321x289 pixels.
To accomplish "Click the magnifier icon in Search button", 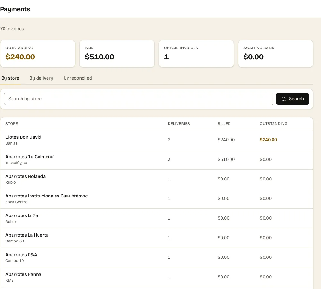I will tap(283, 99).
